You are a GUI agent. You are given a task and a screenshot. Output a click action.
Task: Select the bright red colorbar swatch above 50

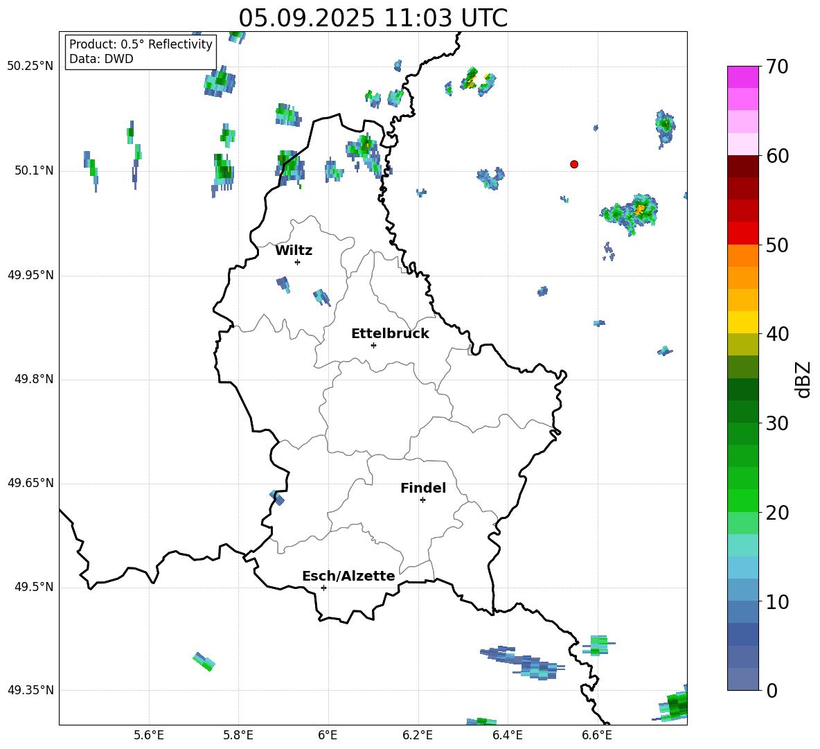(x=743, y=233)
